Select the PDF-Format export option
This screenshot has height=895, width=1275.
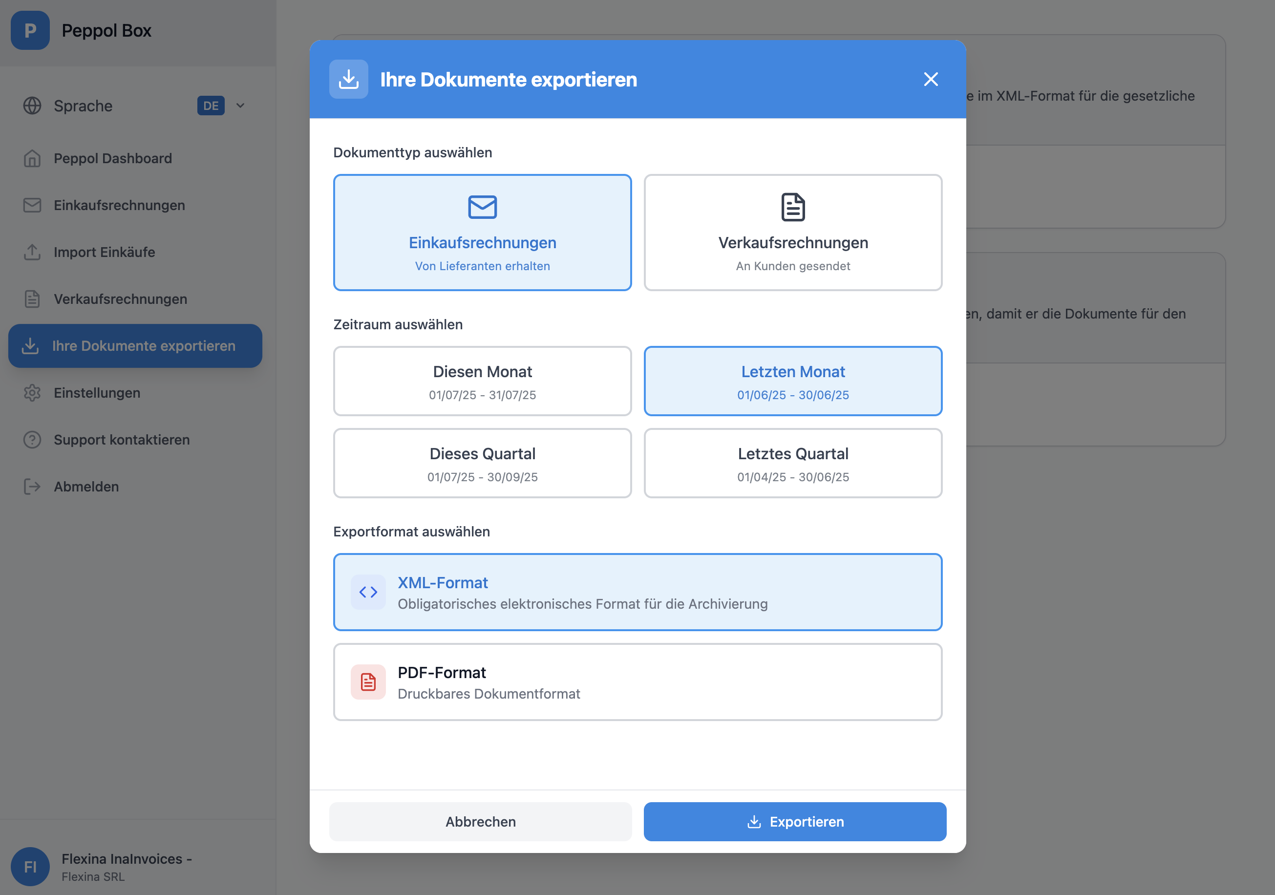pos(637,682)
